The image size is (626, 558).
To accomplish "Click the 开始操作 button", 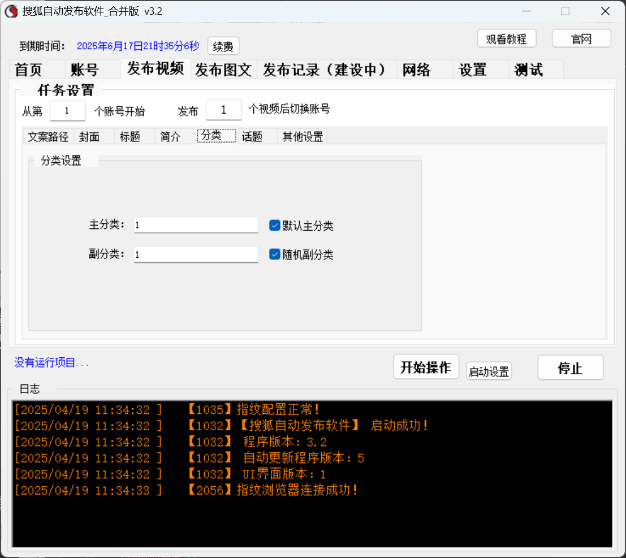I will pyautogui.click(x=426, y=367).
